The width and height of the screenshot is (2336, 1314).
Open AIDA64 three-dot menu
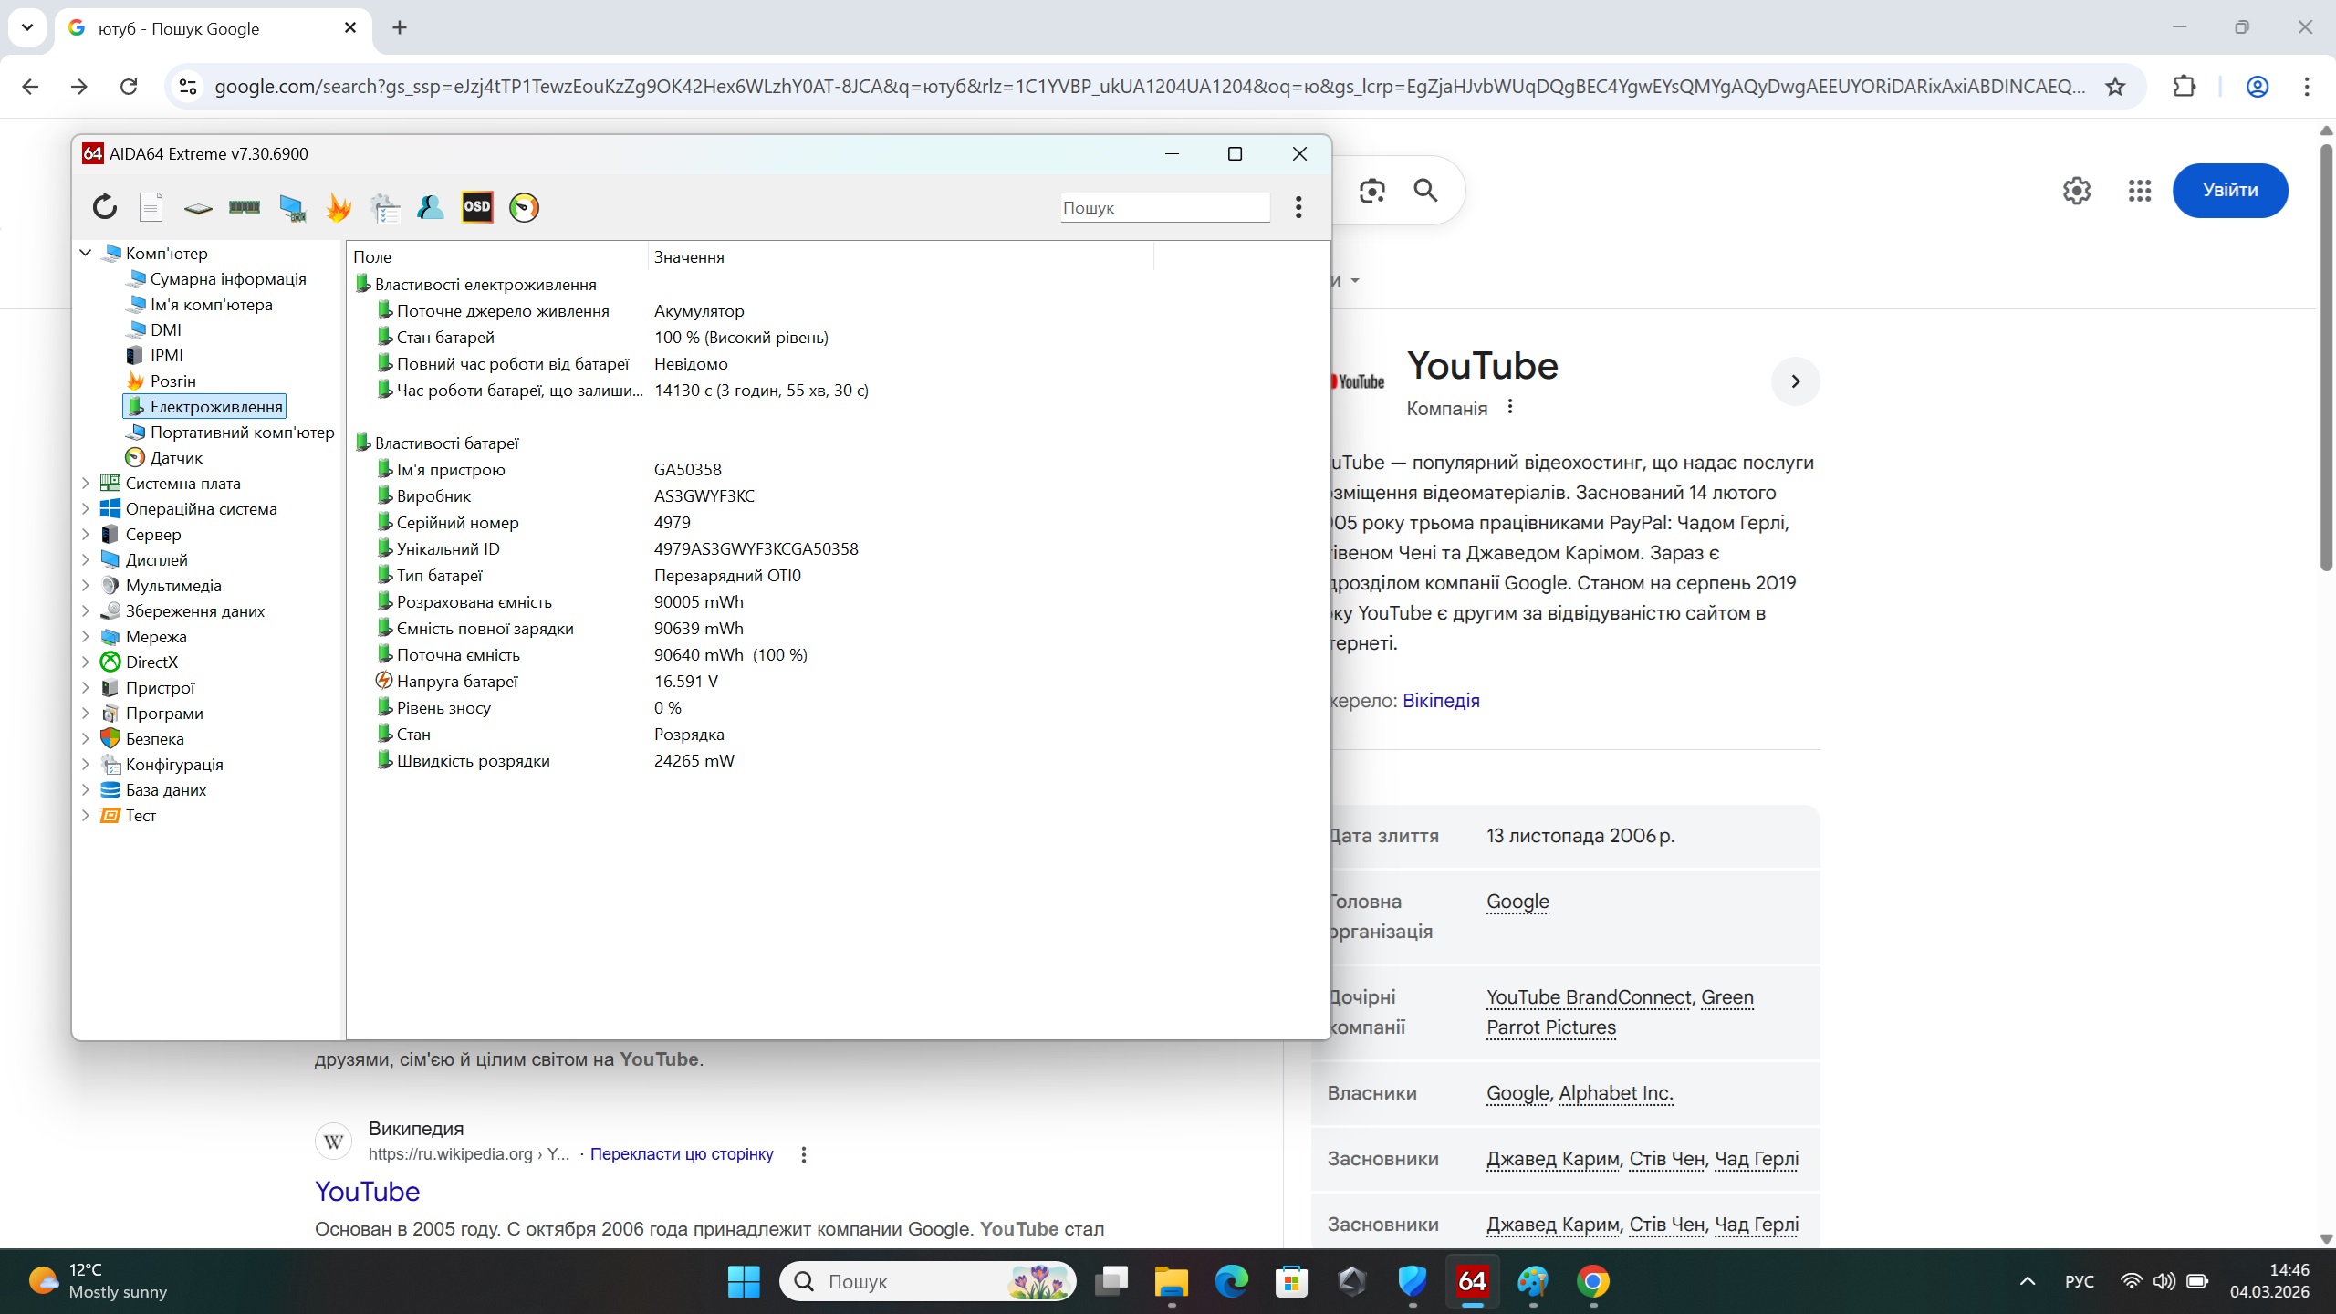(x=1298, y=207)
